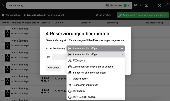Check the reservation dated Fr. 19.09
The height and width of the screenshot is (101, 170).
click(2, 79)
